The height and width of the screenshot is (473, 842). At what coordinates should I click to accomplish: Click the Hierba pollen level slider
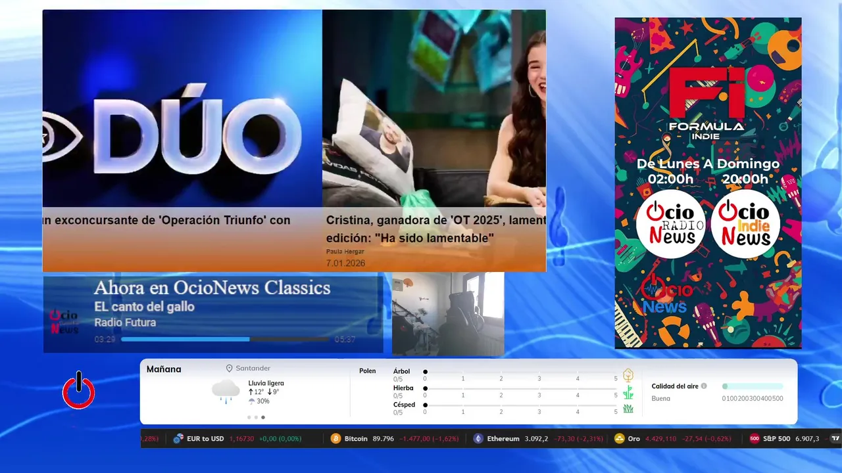[521, 389]
